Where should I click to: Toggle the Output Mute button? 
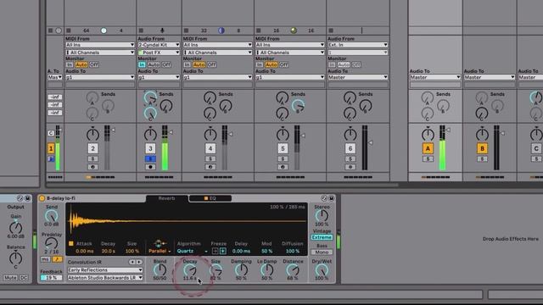[x=10, y=278]
